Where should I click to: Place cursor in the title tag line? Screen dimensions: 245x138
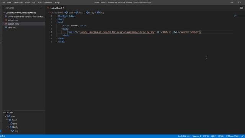(x=75, y=26)
